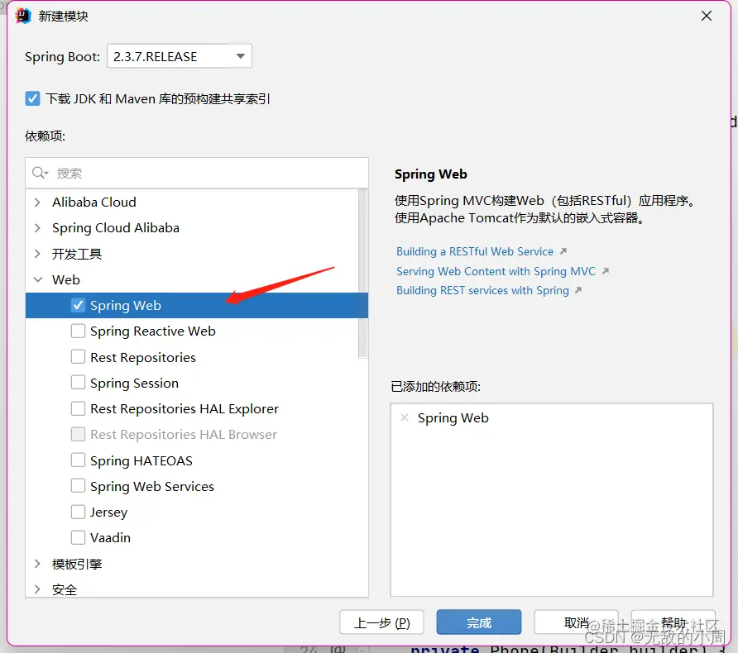Screen dimensions: 738x653
Task: Open Serving Web Content with Spring MVC link
Action: (496, 271)
